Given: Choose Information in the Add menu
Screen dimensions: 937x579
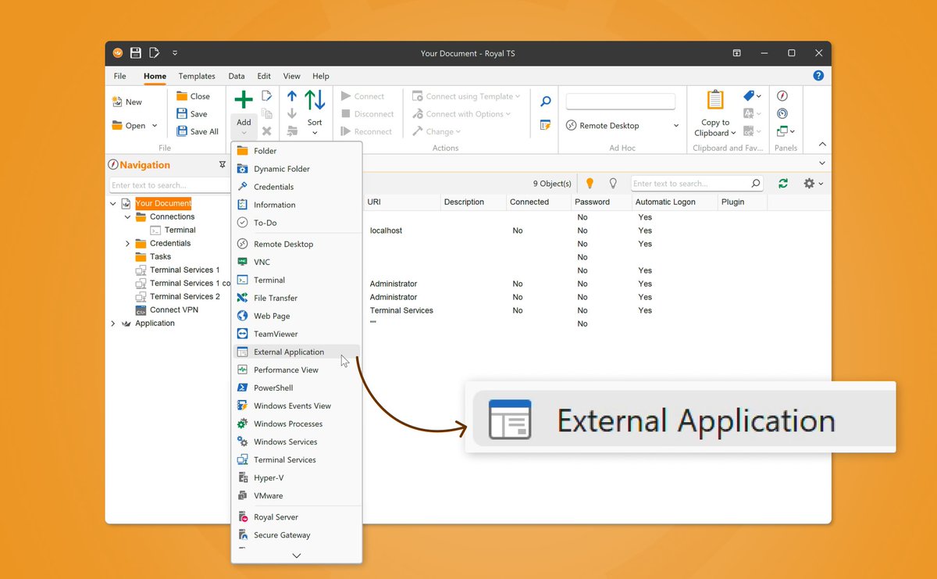Looking at the screenshot, I should [x=297, y=205].
